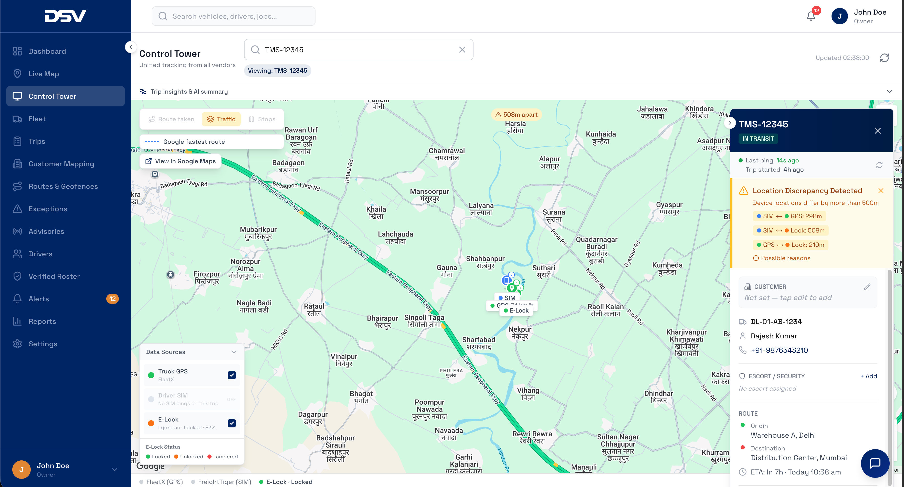Navigate to Trips

point(65,141)
